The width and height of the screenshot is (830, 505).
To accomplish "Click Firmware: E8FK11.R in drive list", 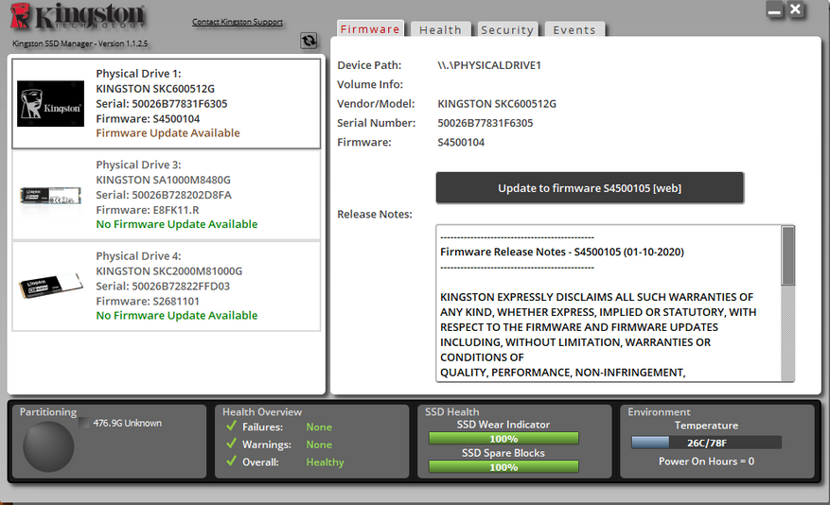I will 147,210.
